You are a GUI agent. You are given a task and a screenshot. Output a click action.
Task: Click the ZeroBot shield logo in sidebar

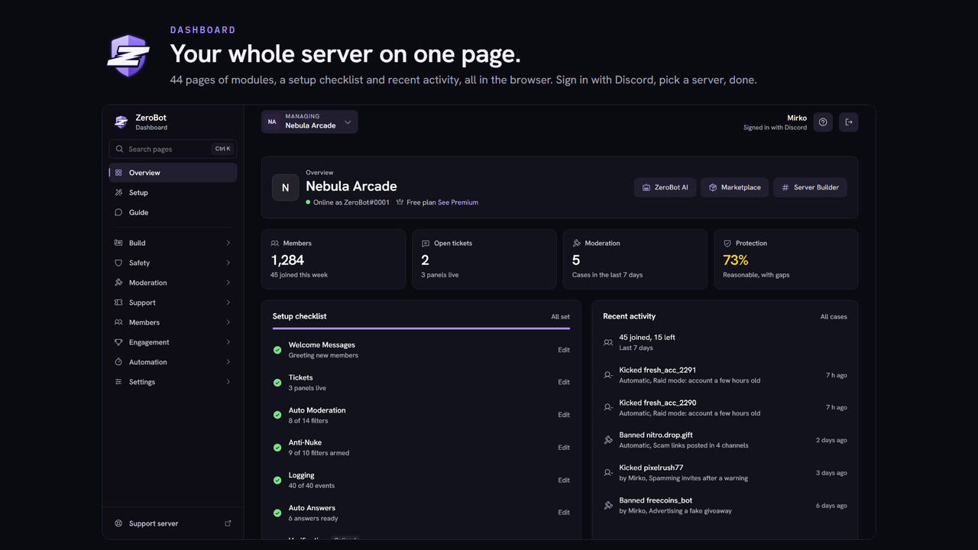[x=121, y=122]
